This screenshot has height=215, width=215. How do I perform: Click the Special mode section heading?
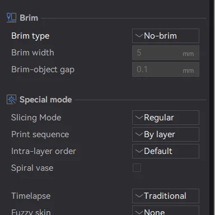(x=46, y=100)
